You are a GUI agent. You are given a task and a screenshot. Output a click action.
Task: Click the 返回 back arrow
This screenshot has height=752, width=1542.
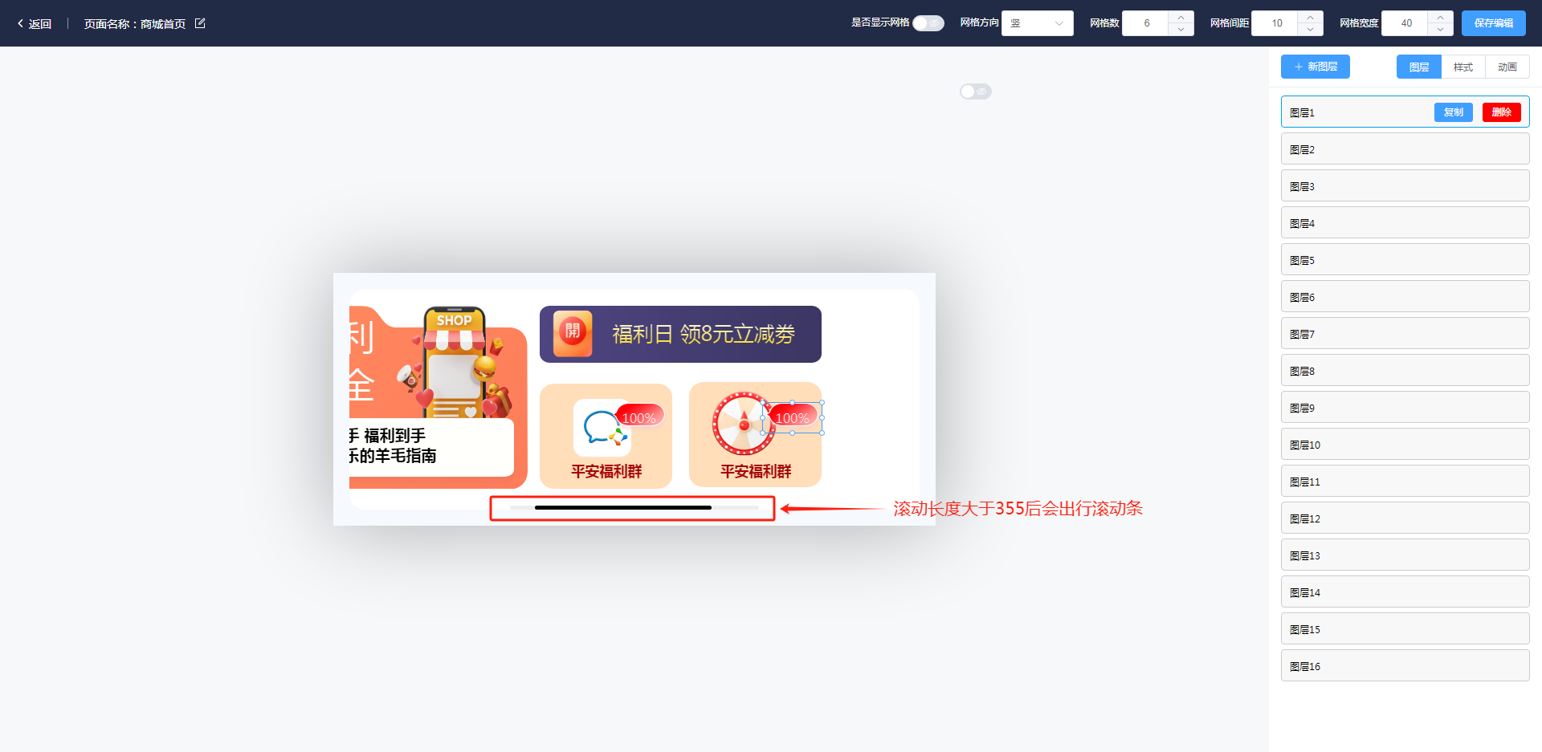[x=22, y=24]
